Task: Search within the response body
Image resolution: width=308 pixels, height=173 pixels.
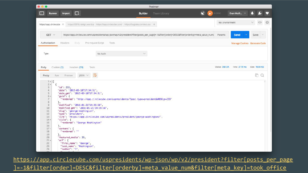Action: point(262,75)
